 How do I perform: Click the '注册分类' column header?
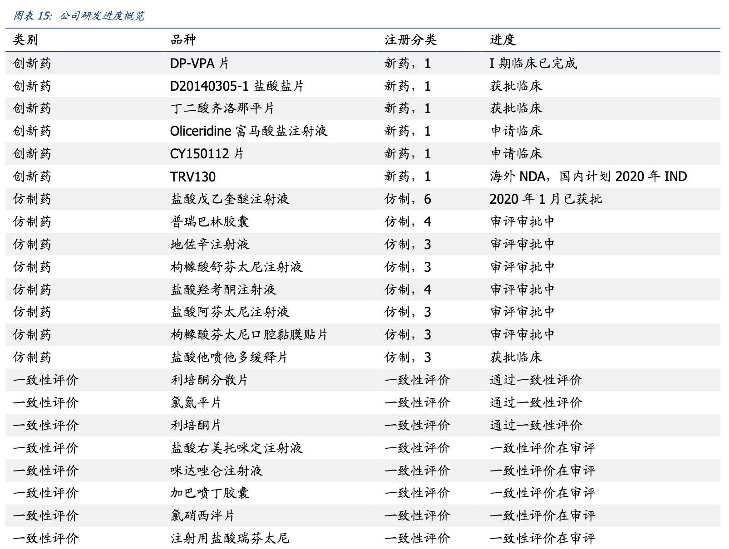coord(410,40)
